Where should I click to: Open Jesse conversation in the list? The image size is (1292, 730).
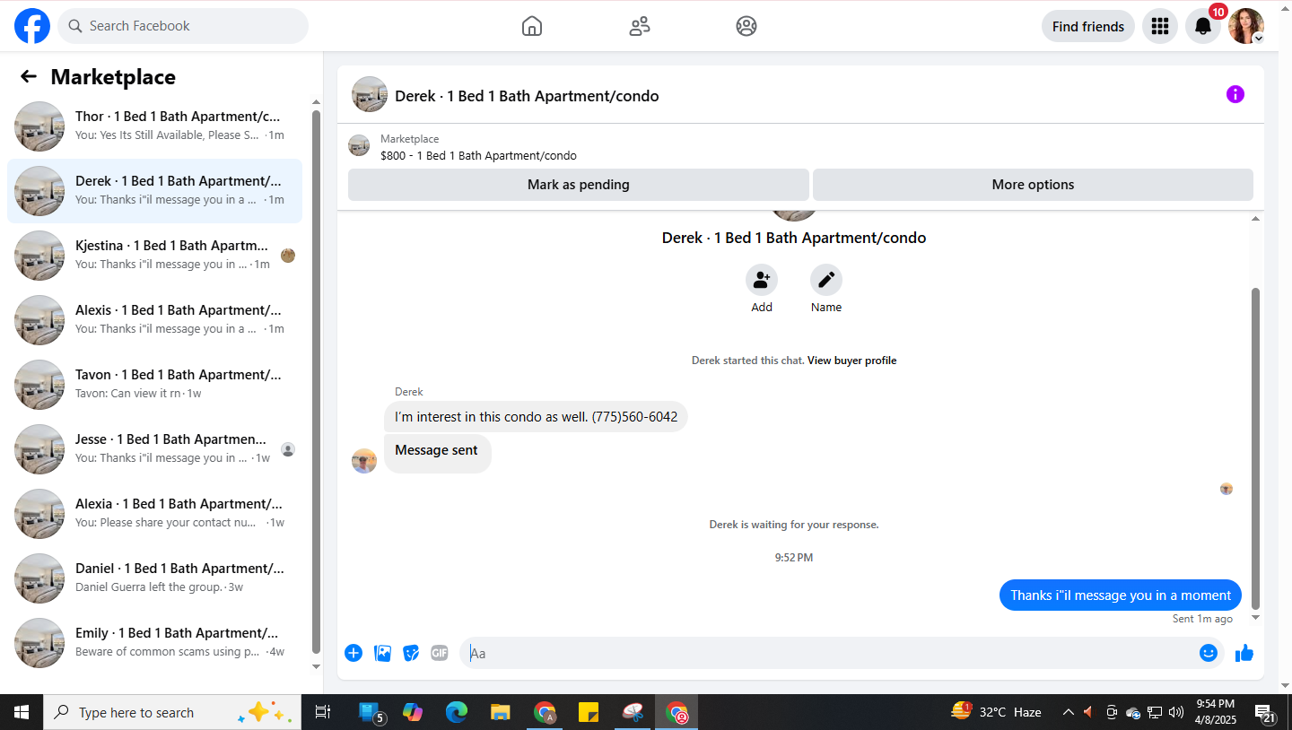tap(154, 449)
